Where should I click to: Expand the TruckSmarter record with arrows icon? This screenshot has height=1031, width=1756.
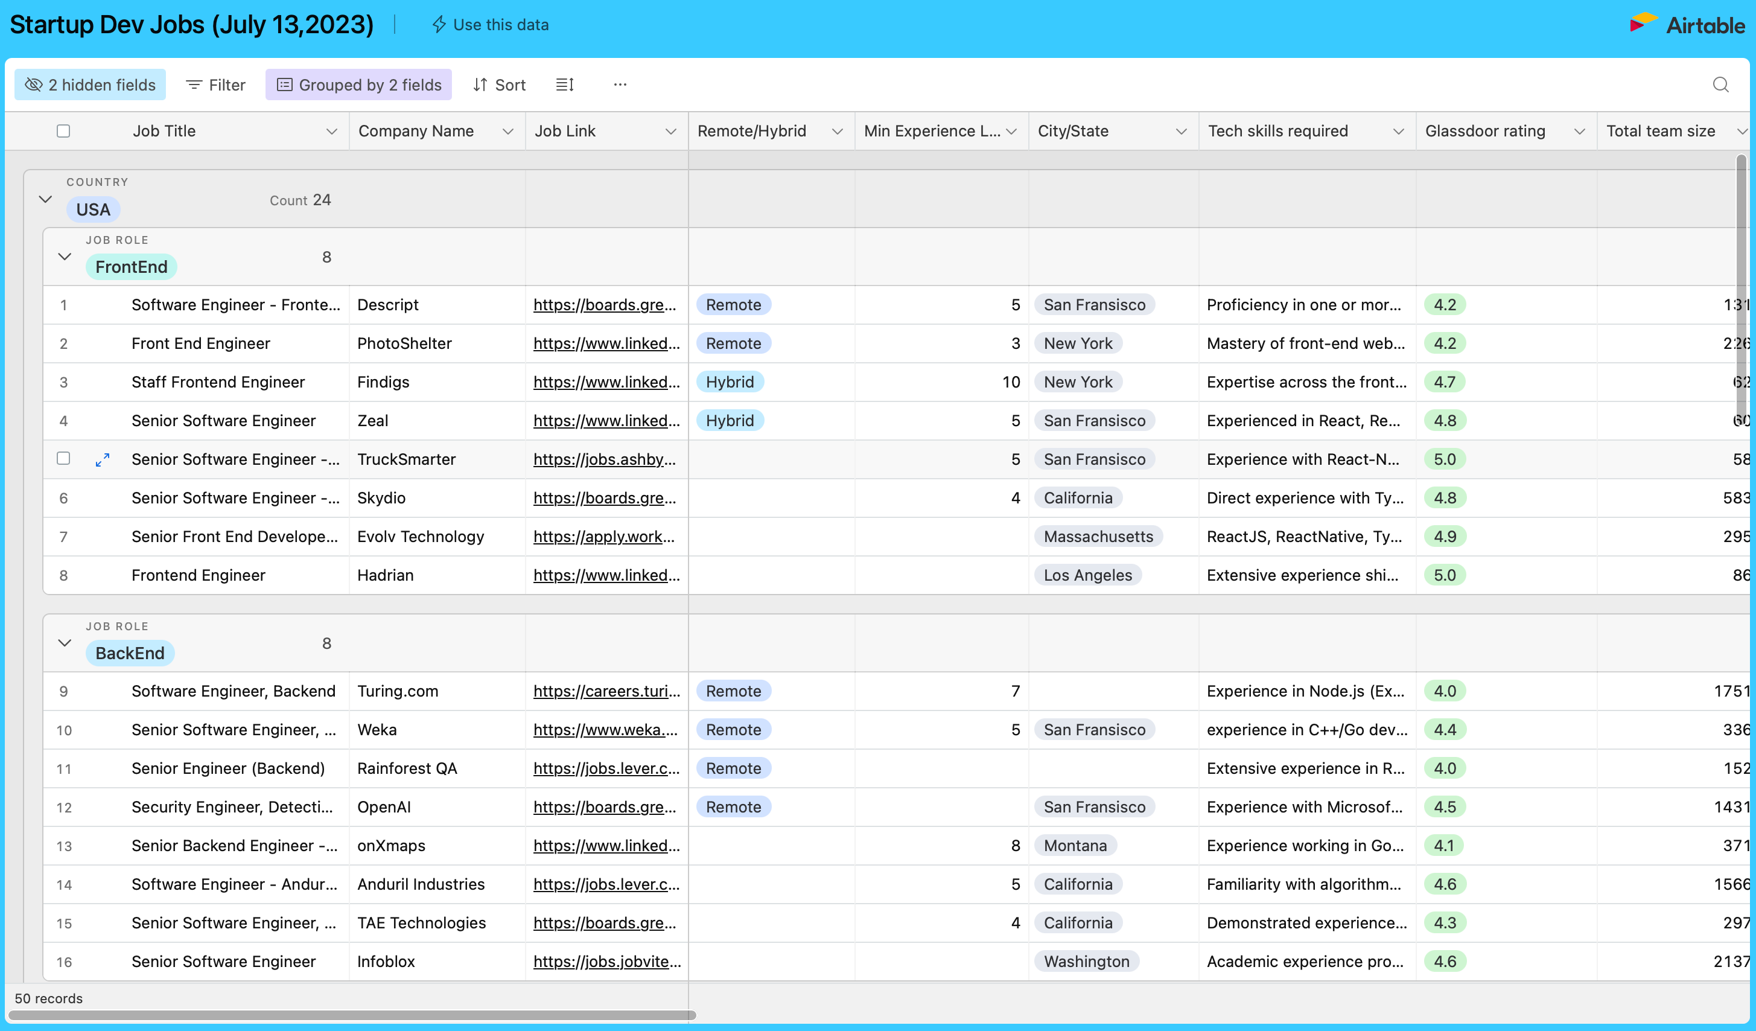[x=103, y=459]
